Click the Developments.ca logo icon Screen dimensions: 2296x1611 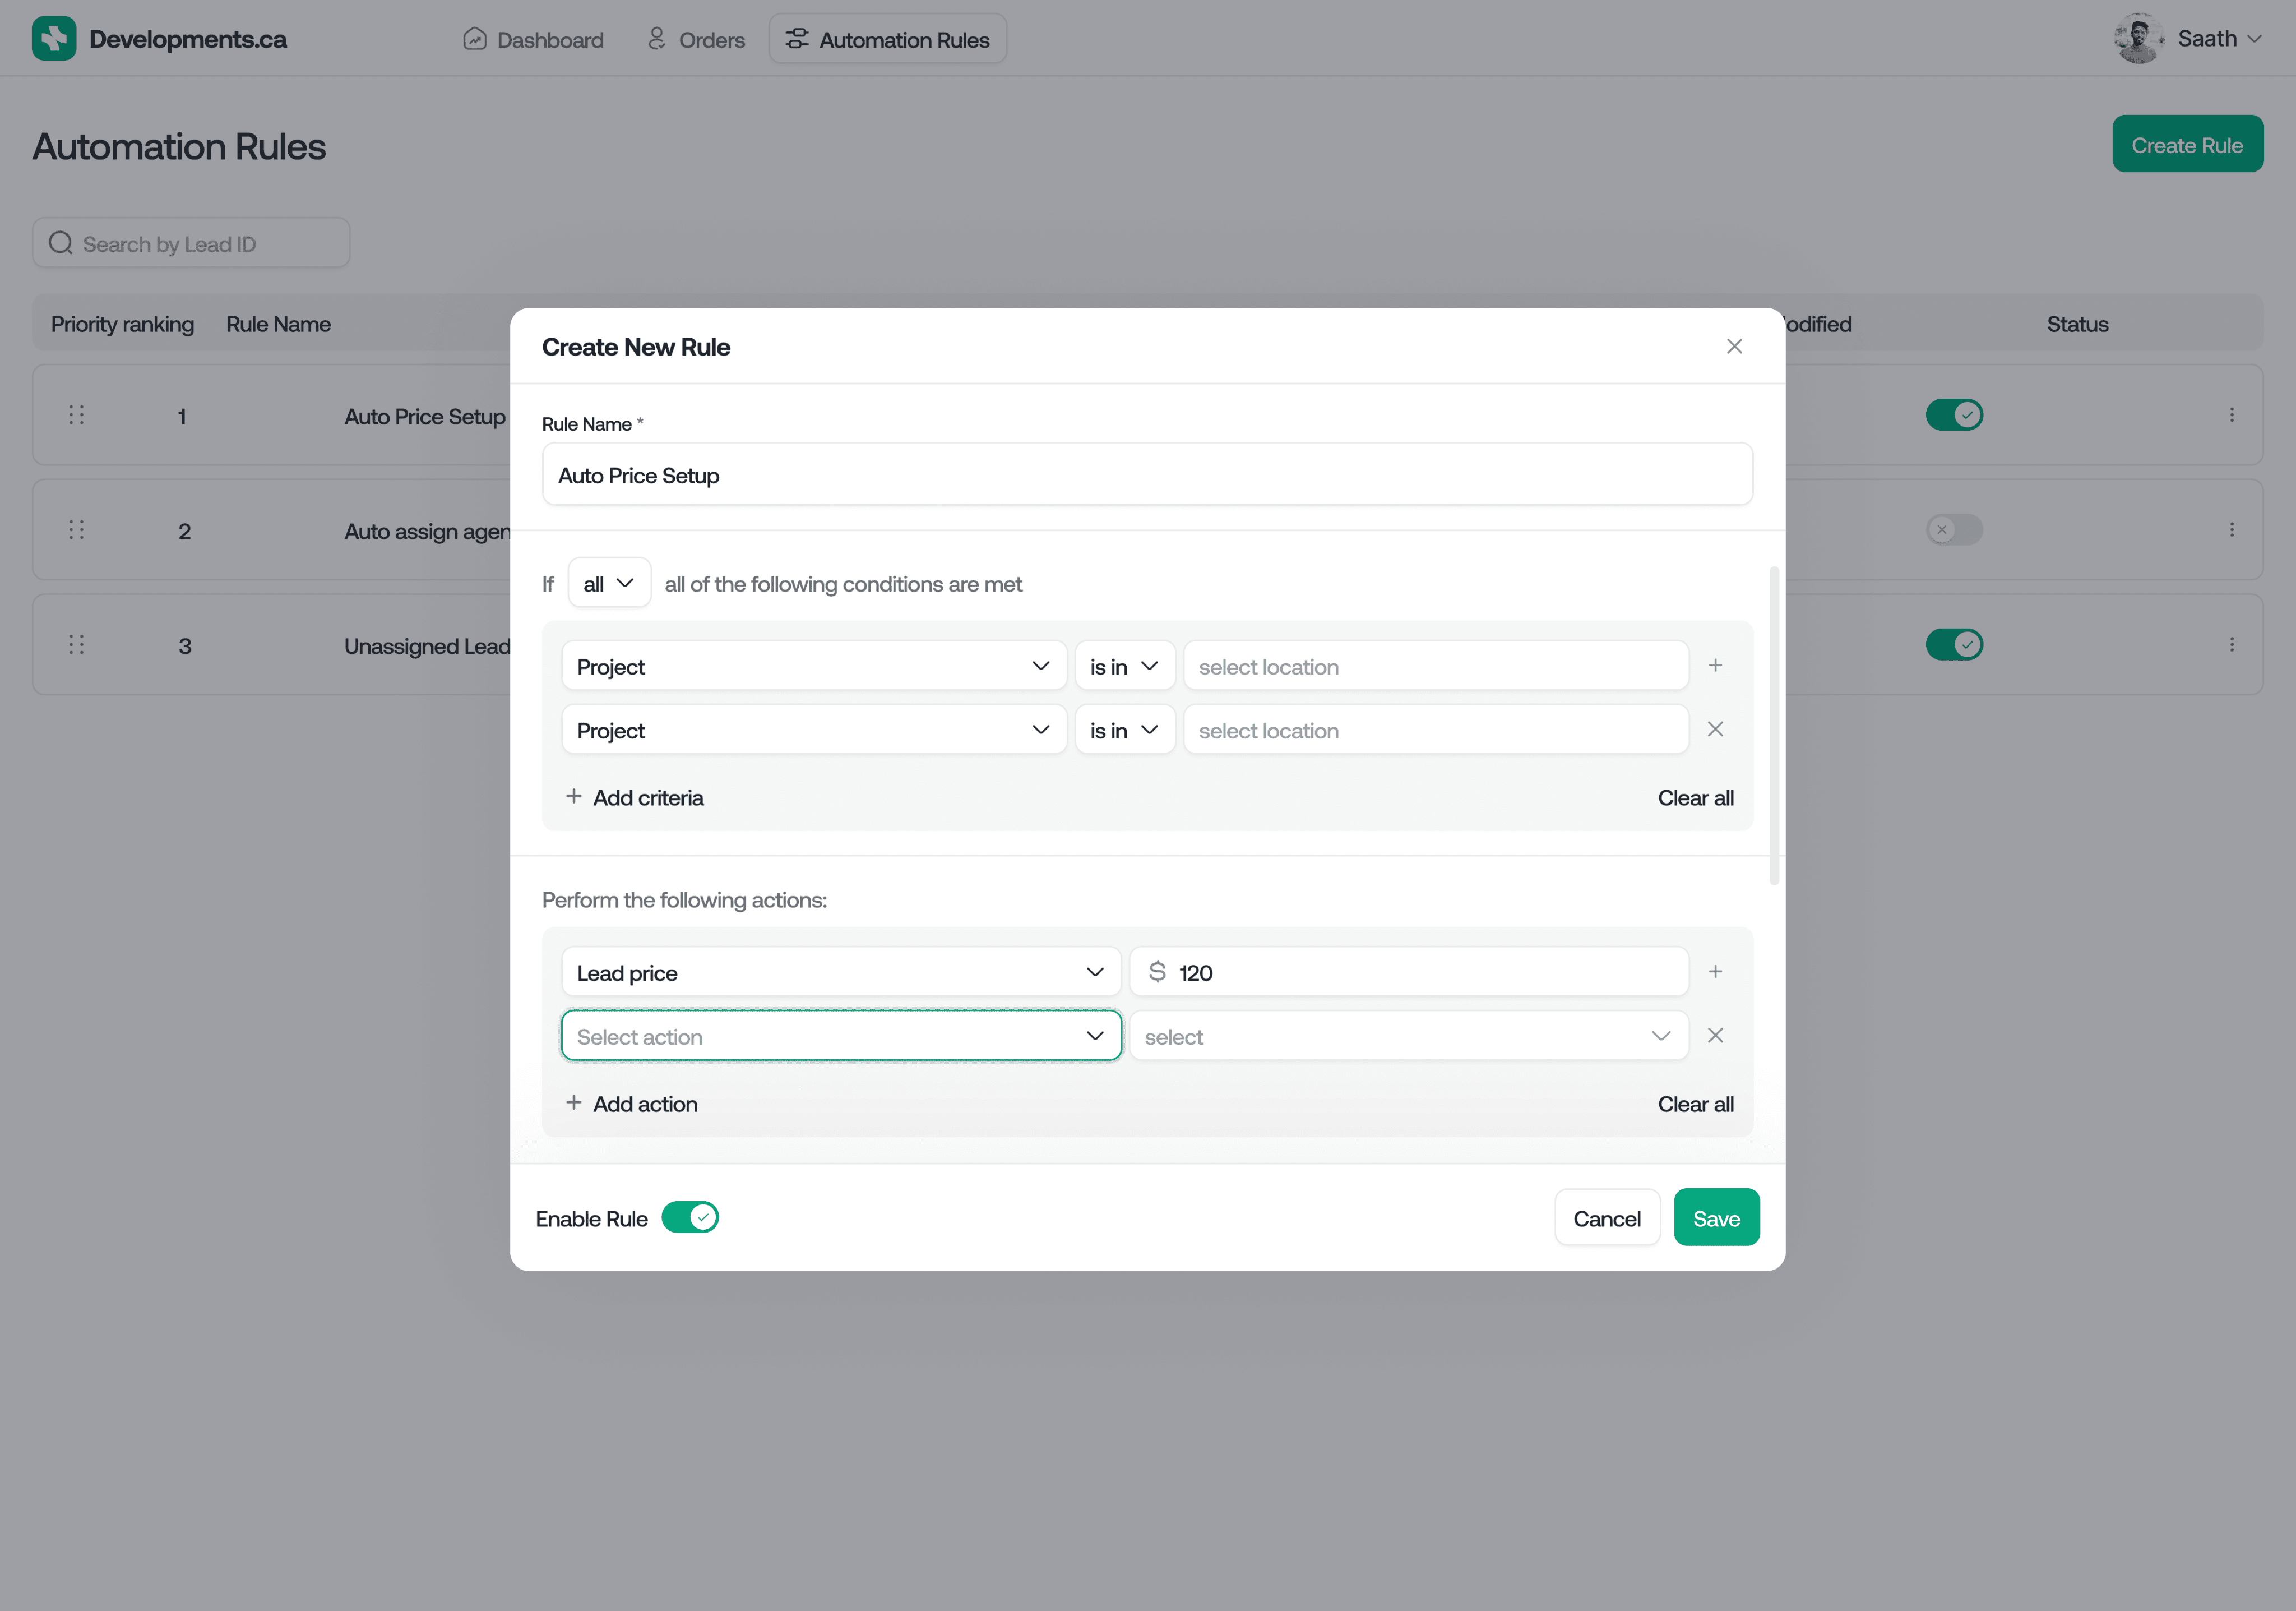[54, 39]
